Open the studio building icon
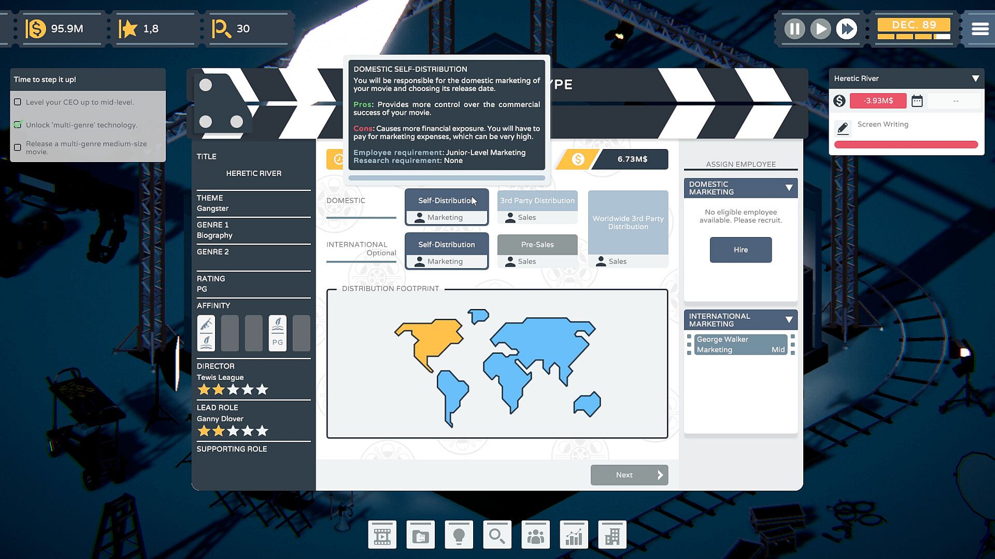The width and height of the screenshot is (995, 559). pyautogui.click(x=612, y=535)
